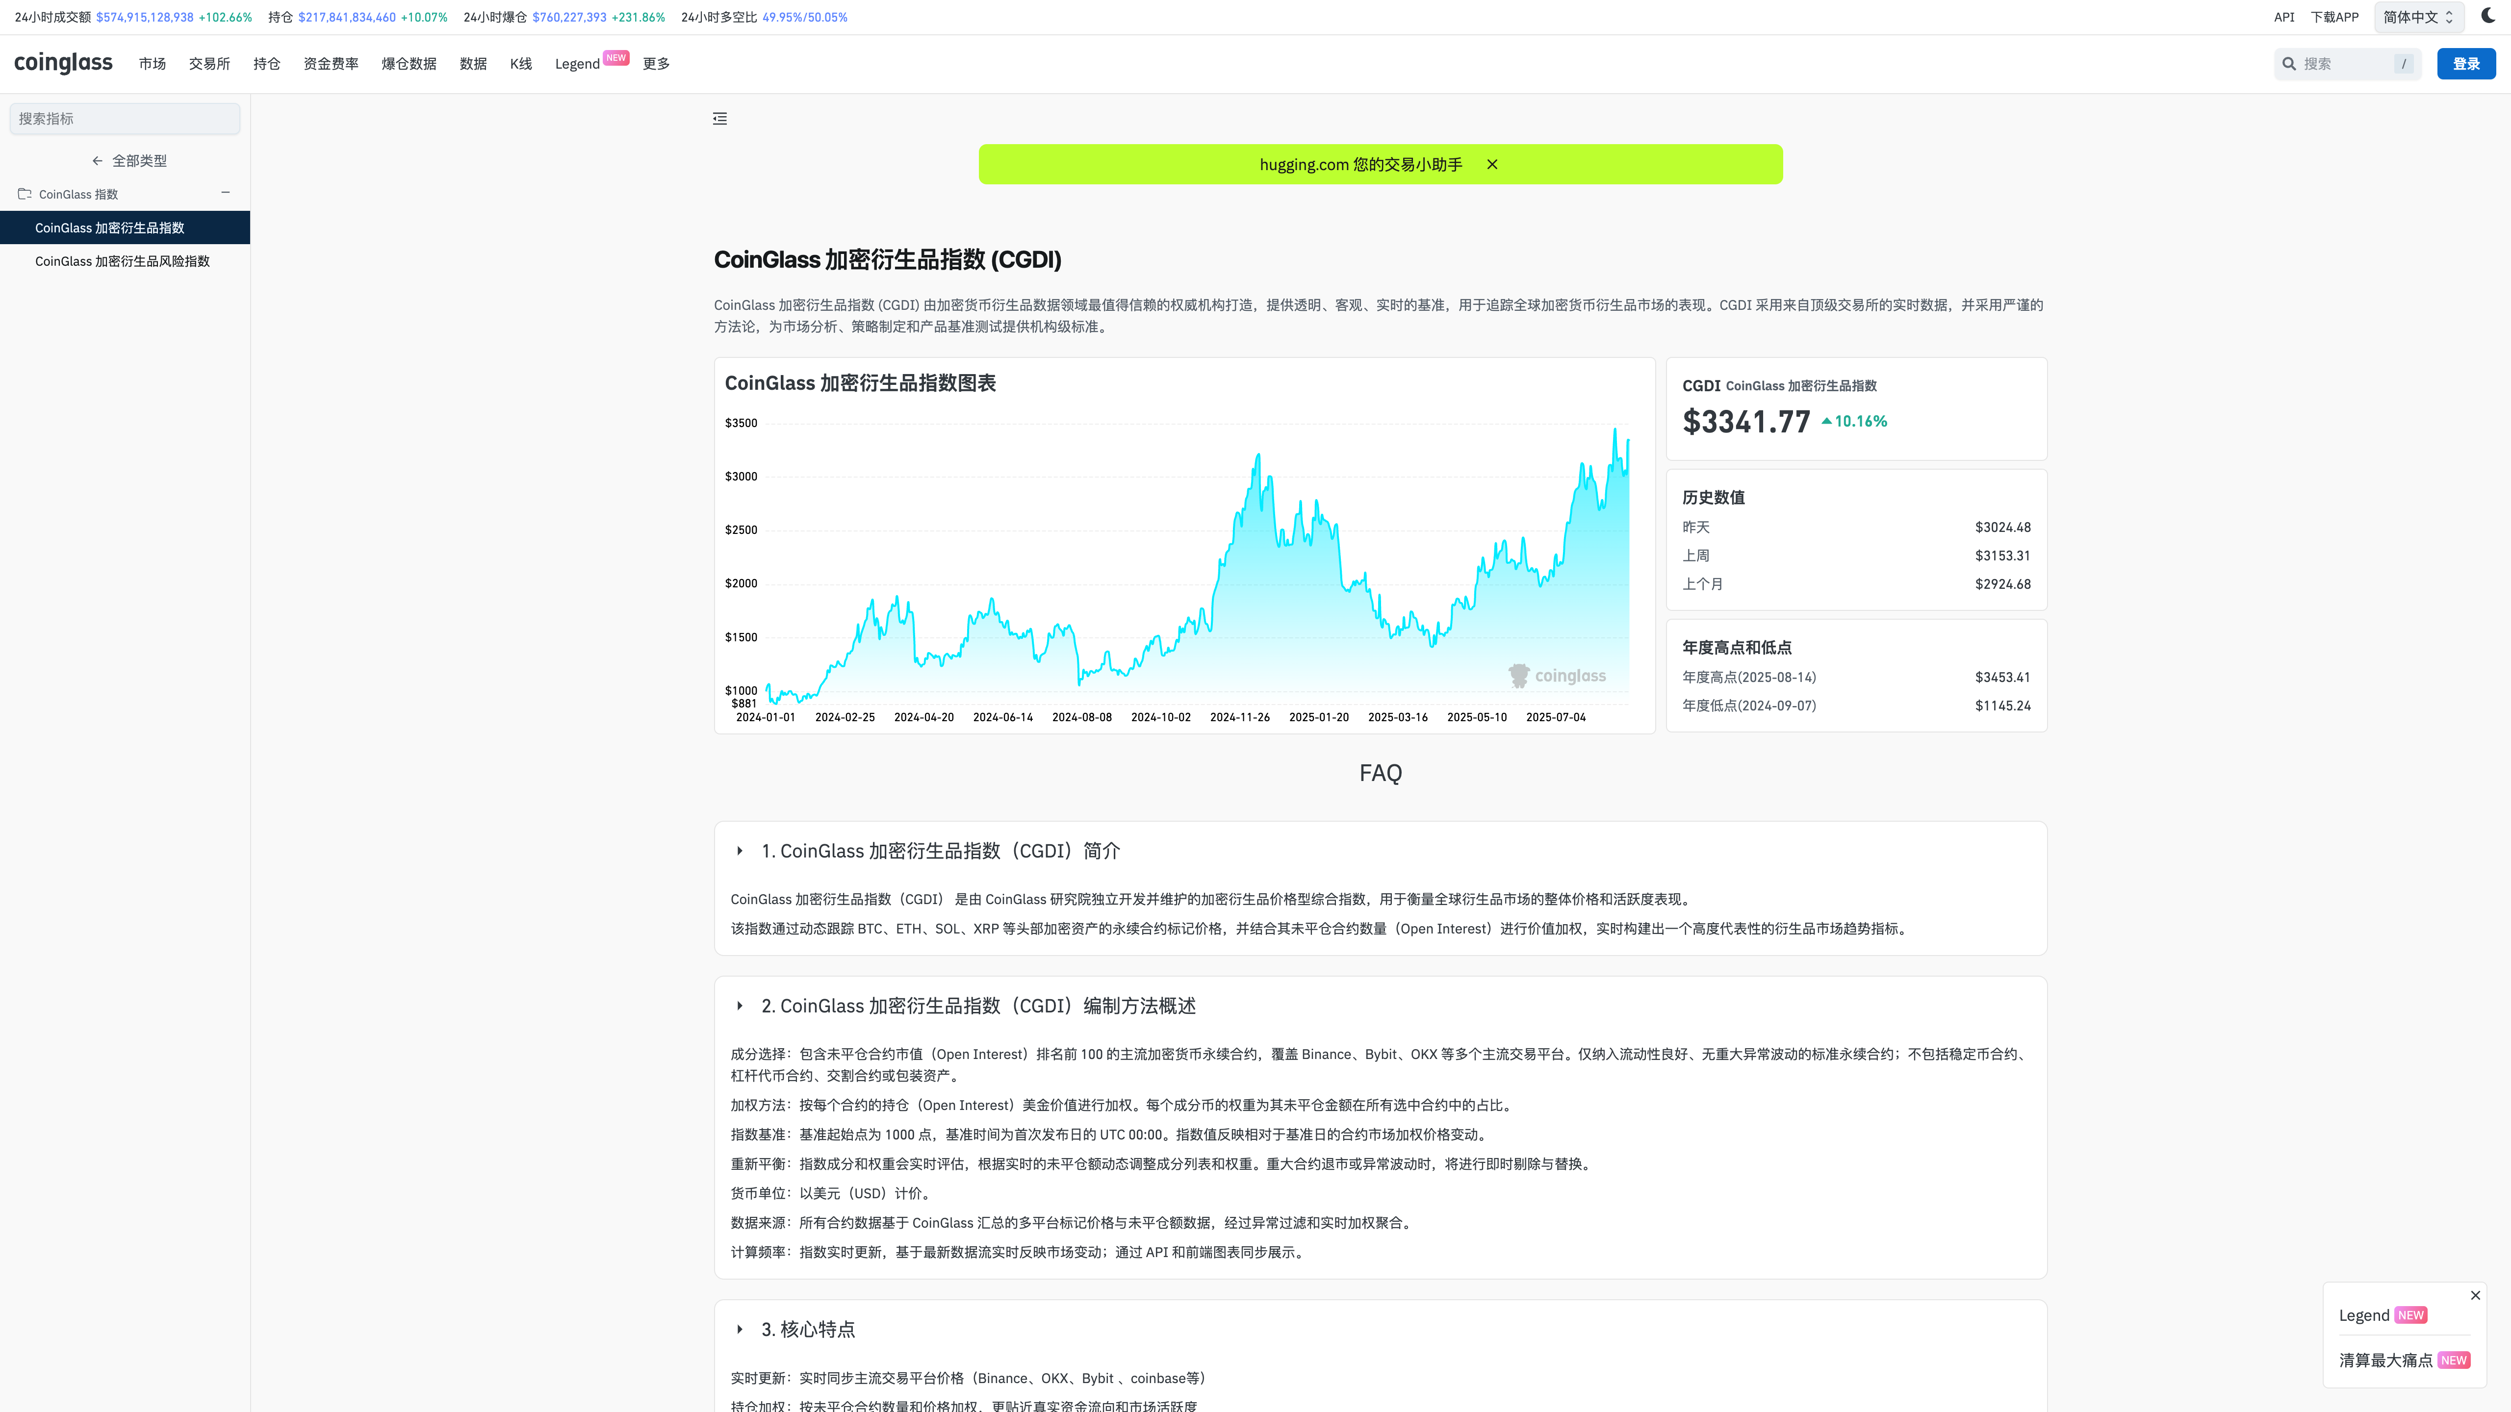Open the 爆仓数据 menu
The image size is (2511, 1412).
point(409,64)
